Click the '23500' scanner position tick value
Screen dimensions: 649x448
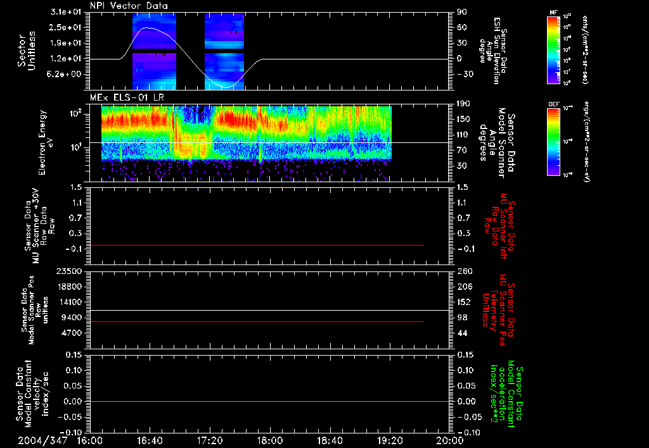click(68, 271)
